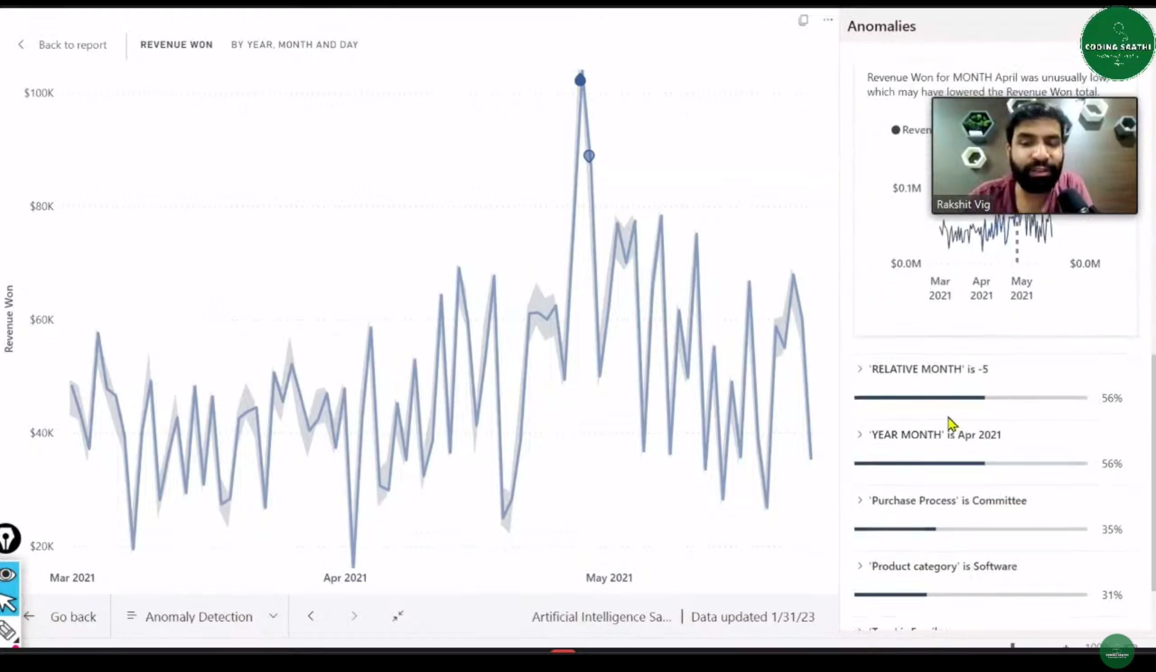Image resolution: width=1156 pixels, height=672 pixels.
Task: Select the cursor pointer annotation tool
Action: [x=8, y=603]
